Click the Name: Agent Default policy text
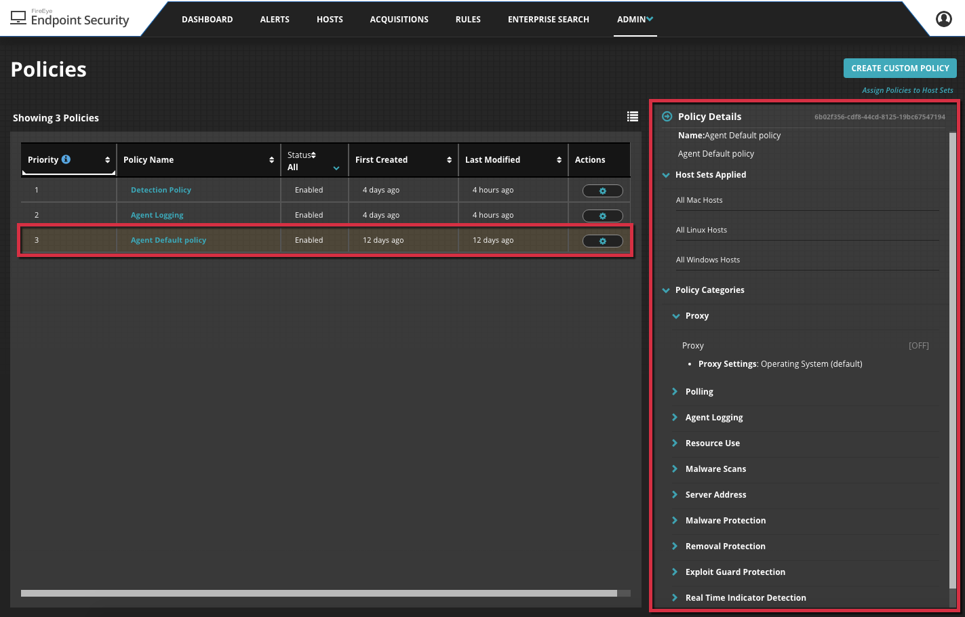 click(x=729, y=136)
